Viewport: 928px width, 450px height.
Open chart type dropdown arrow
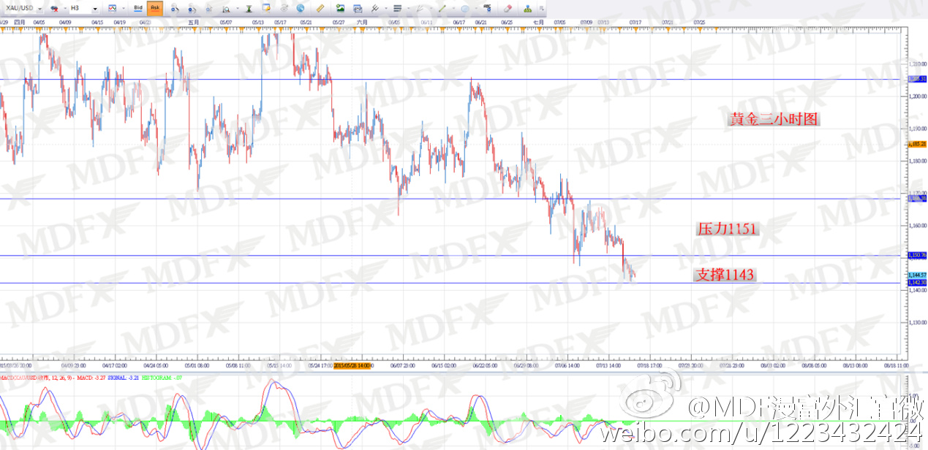122,9
